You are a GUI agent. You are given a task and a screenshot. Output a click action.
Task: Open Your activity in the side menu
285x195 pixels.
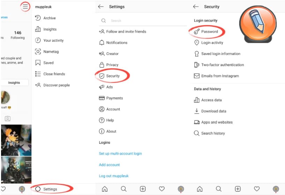49,40
